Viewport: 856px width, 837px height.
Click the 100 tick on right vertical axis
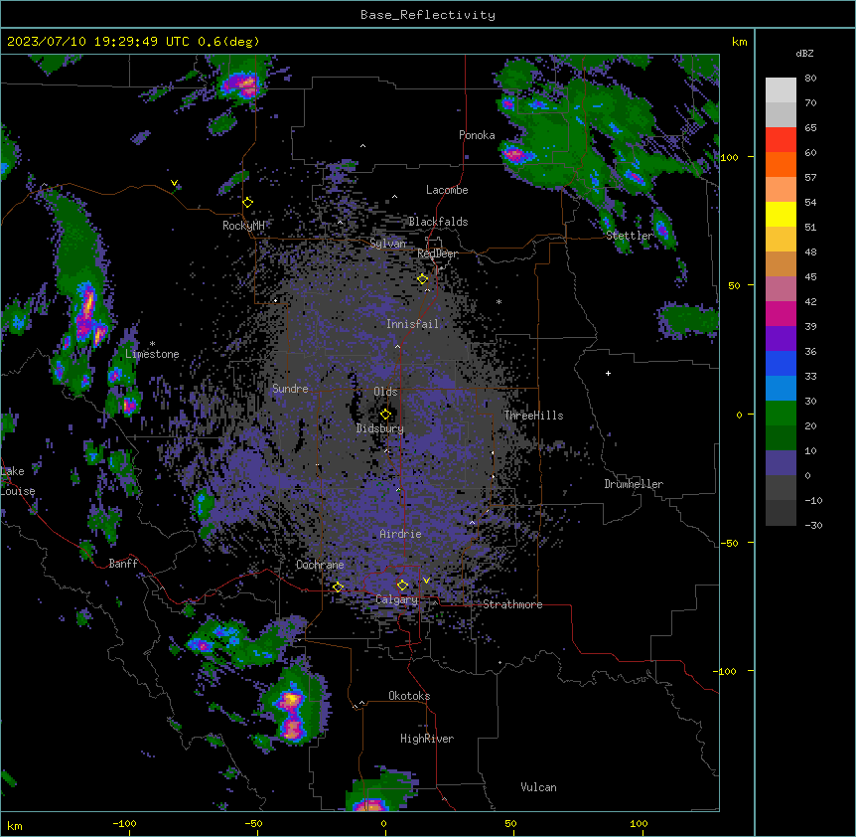(x=729, y=157)
